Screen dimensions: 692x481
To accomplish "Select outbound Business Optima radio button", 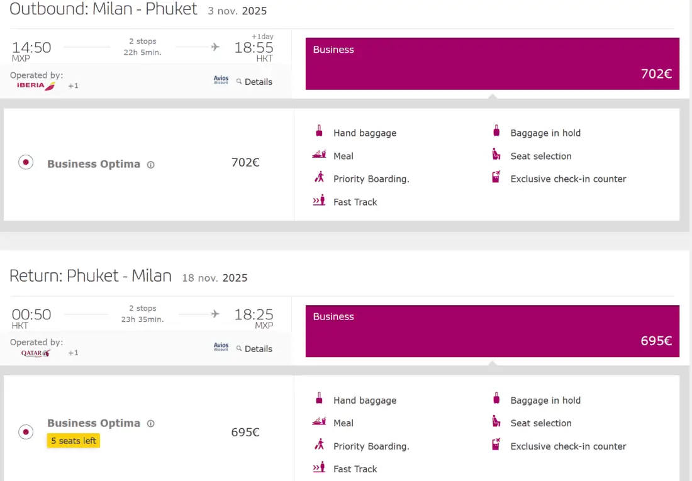I will coord(26,163).
